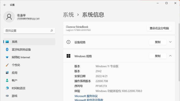Click the time and language globe icon
180x101 pixels.
[7, 88]
